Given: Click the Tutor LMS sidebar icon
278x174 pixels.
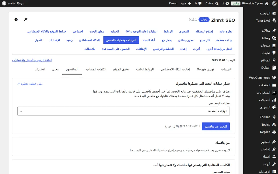Looking at the screenshot, I should pyautogui.click(x=274, y=21).
